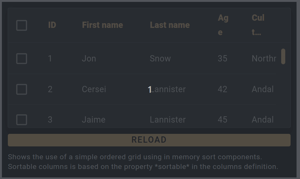This screenshot has width=300, height=179.
Task: Select the Cersei Lannister row checkbox
Action: tap(22, 89)
